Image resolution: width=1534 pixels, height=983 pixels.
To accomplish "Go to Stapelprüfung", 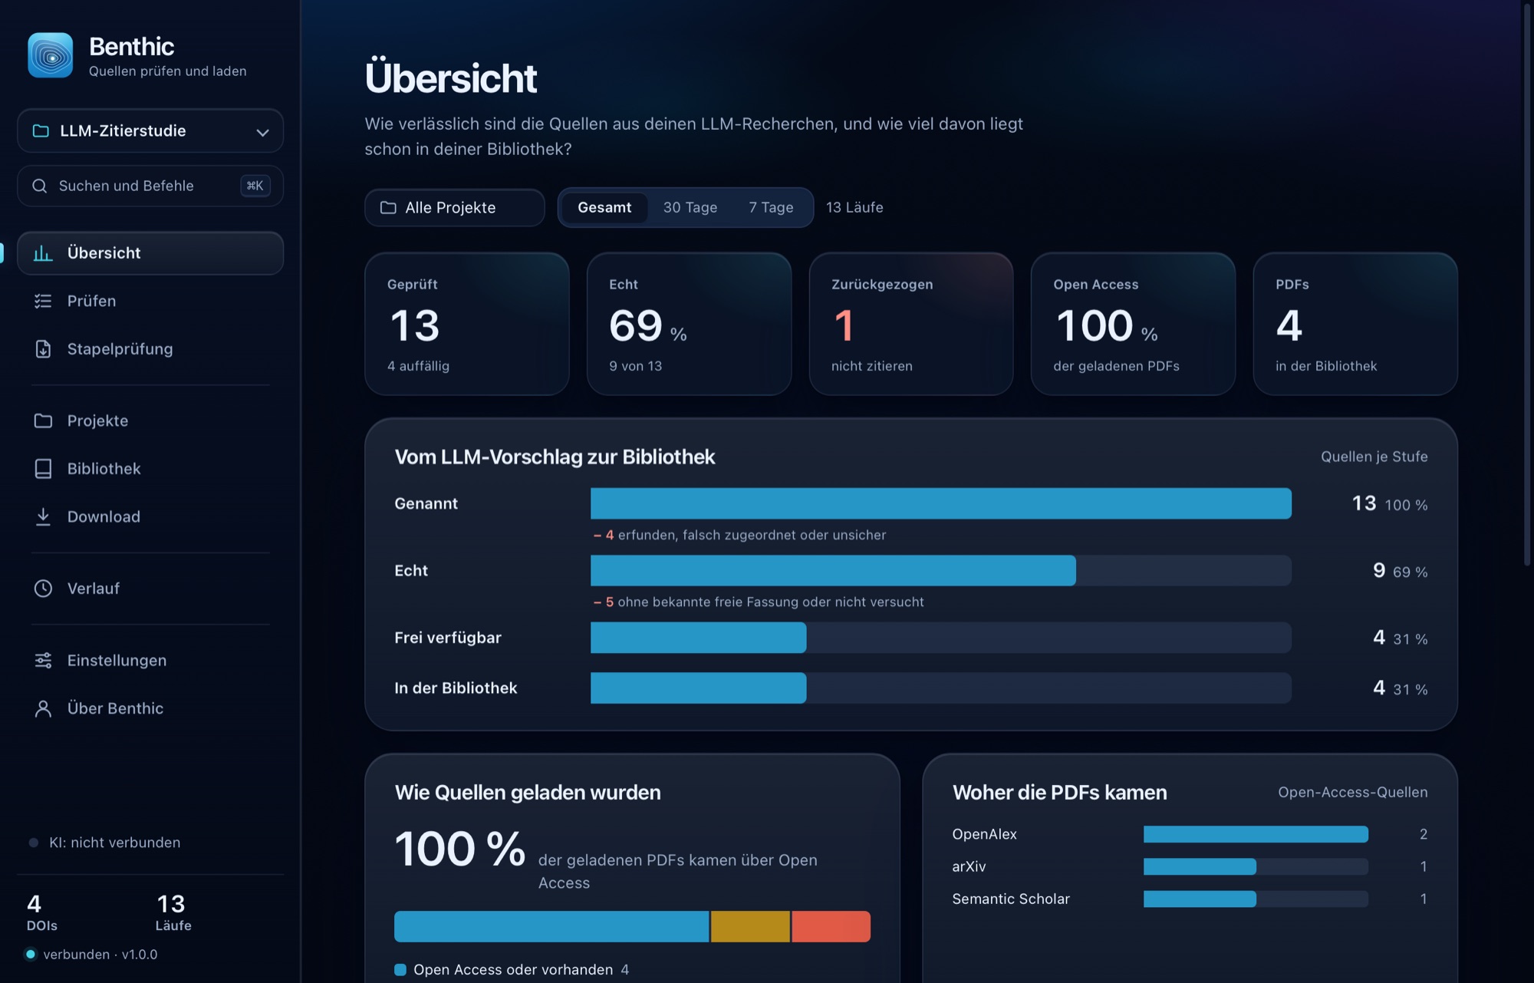I will point(150,349).
